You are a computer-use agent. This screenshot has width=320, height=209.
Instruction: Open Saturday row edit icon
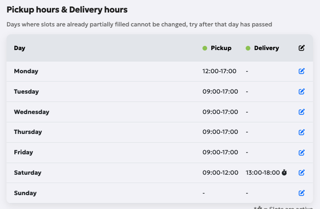point(301,172)
